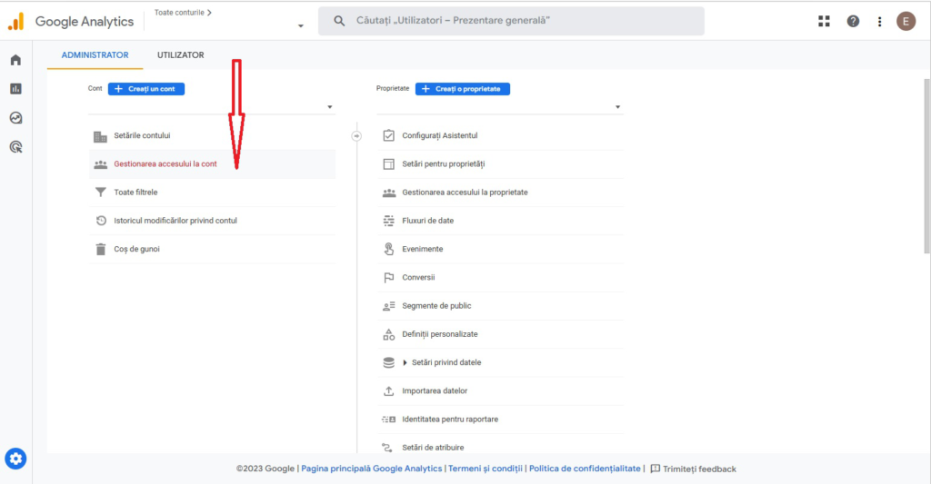Open the Google apps grid icon
The height and width of the screenshot is (484, 931).
tap(824, 22)
